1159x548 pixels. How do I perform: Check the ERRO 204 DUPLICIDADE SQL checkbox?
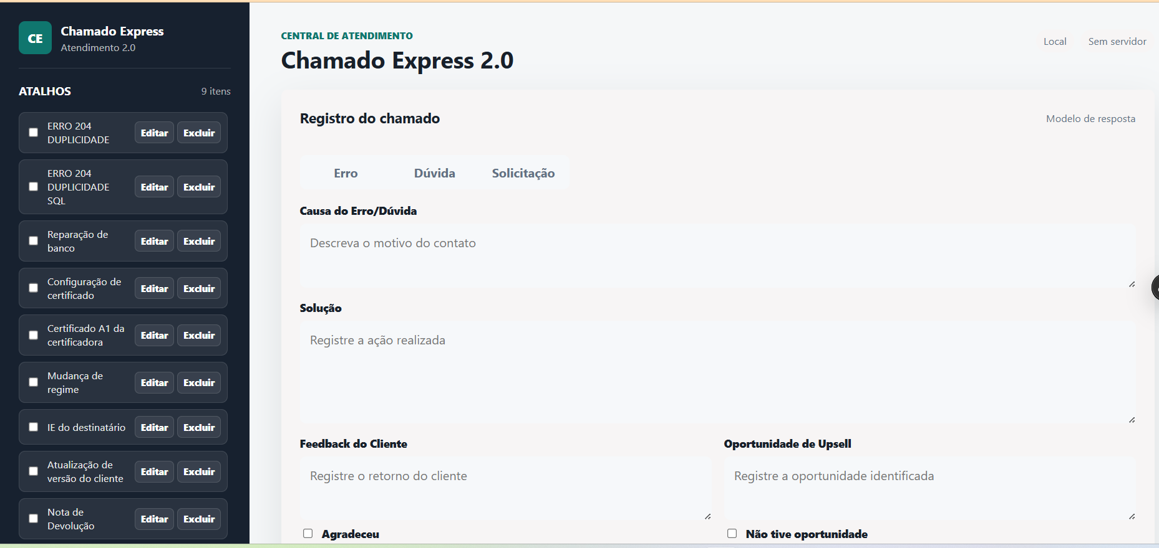pos(34,187)
